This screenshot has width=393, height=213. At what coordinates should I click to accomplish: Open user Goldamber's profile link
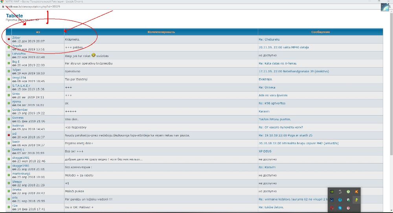pyautogui.click(x=20, y=110)
